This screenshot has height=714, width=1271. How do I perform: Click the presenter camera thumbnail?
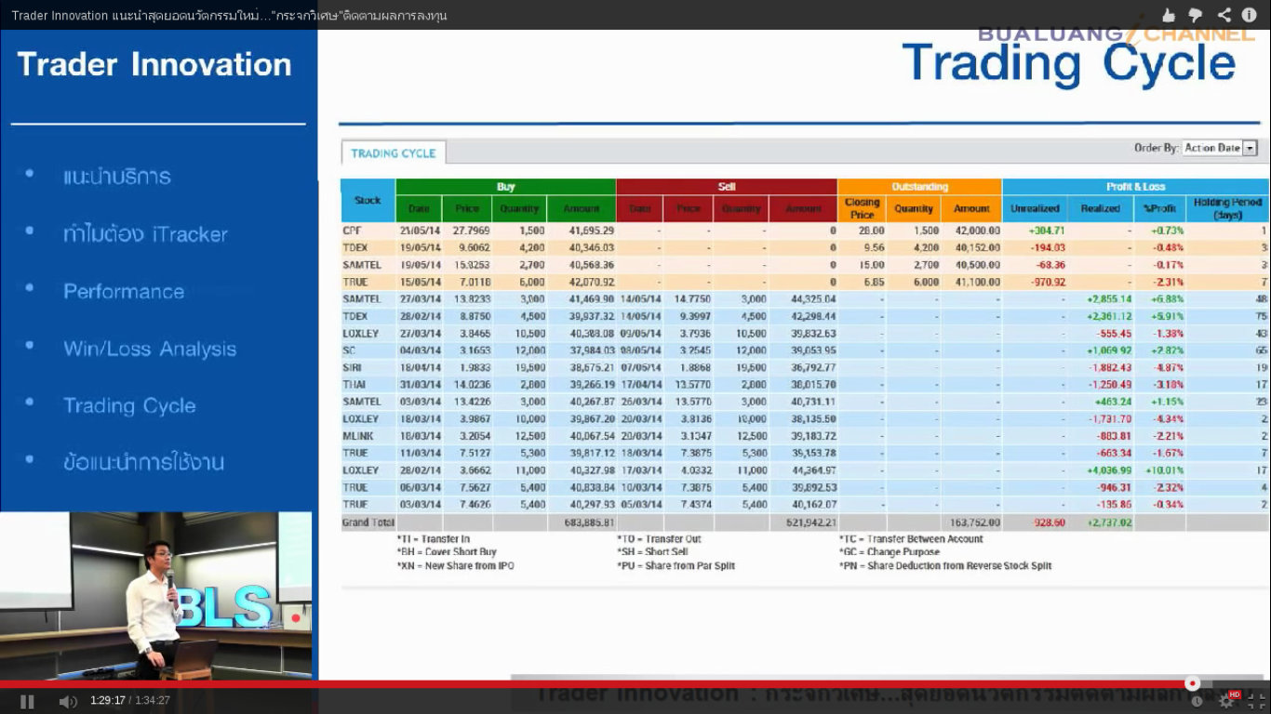point(156,596)
